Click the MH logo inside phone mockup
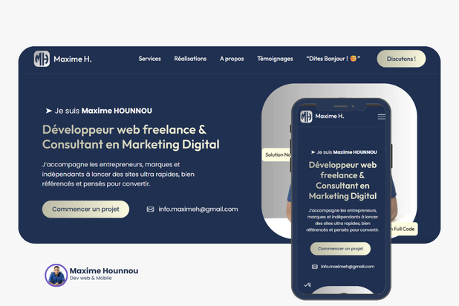This screenshot has height=306, width=459. [x=306, y=117]
